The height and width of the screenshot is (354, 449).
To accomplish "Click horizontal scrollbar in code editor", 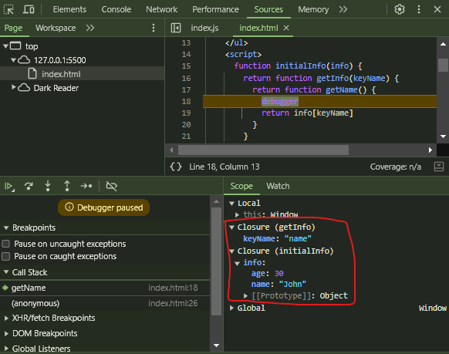I will coord(263,150).
